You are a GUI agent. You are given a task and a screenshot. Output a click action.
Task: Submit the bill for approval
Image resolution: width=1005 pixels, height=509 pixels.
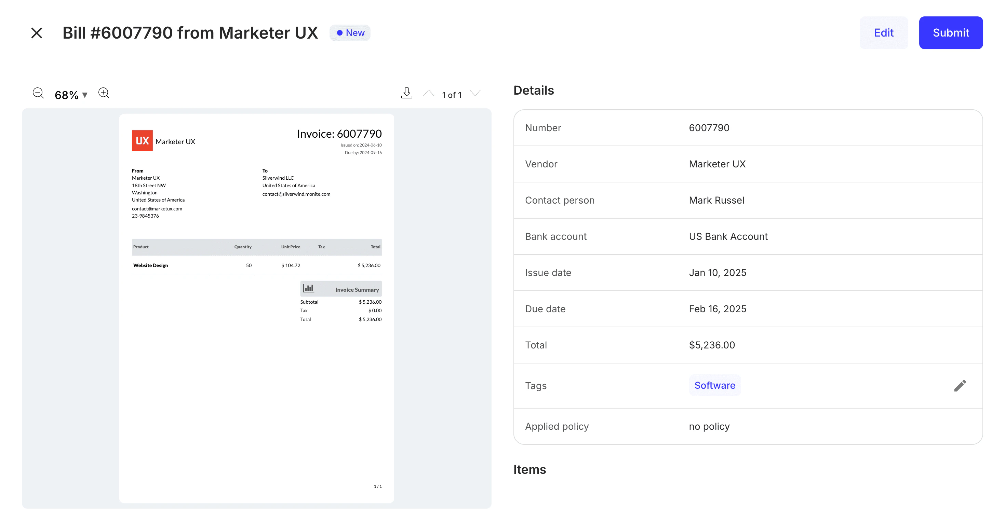tap(951, 33)
